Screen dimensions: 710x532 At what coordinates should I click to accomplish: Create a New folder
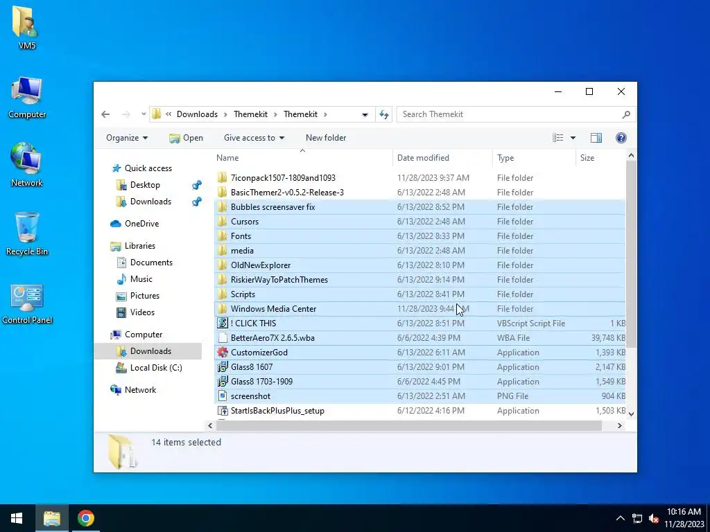coord(326,138)
